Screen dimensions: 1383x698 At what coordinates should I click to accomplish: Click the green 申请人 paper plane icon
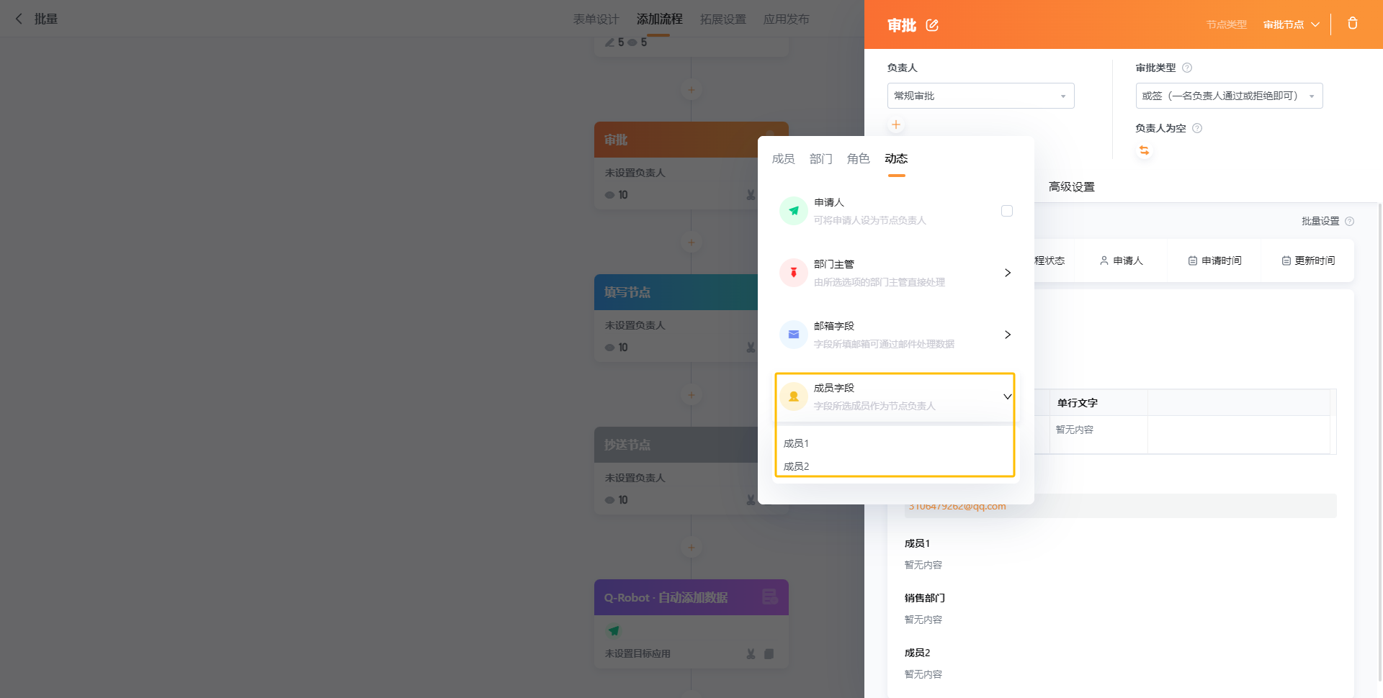794,211
